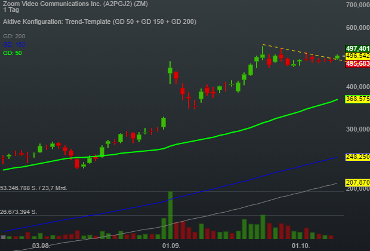Click the 03.08. date axis label
This screenshot has width=370, height=251.
[x=41, y=246]
